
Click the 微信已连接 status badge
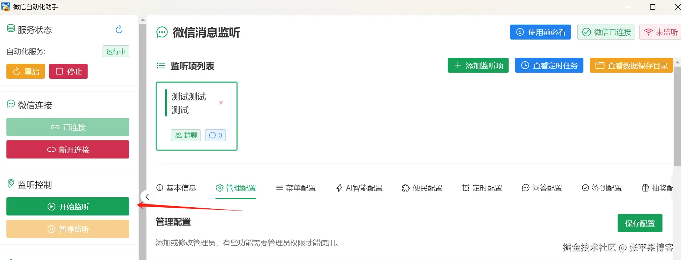606,32
